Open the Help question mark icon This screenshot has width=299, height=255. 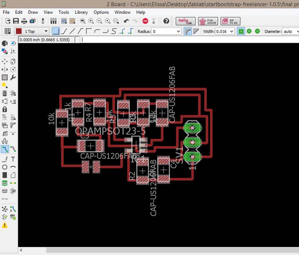tap(166, 21)
